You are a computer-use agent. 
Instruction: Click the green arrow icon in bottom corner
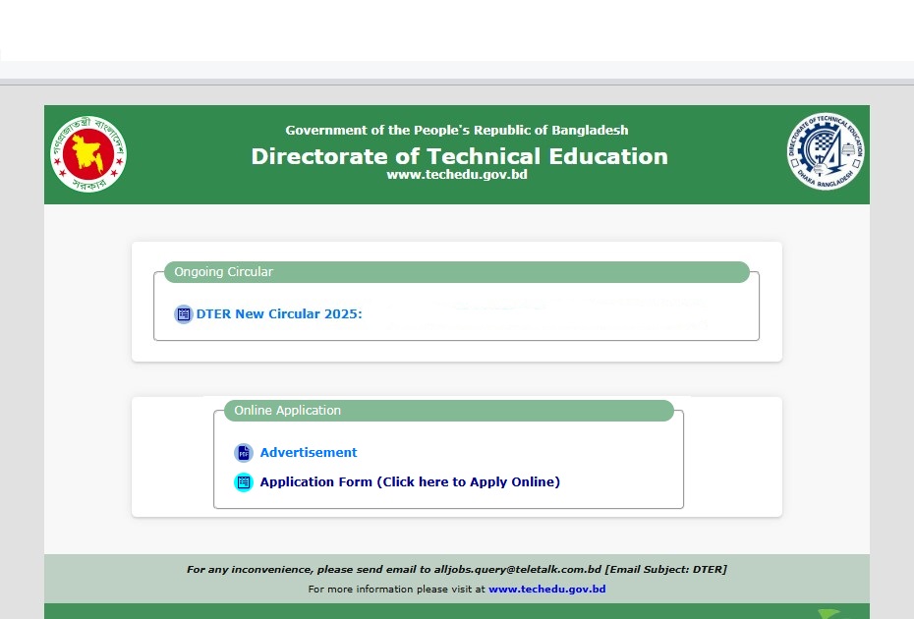(828, 614)
